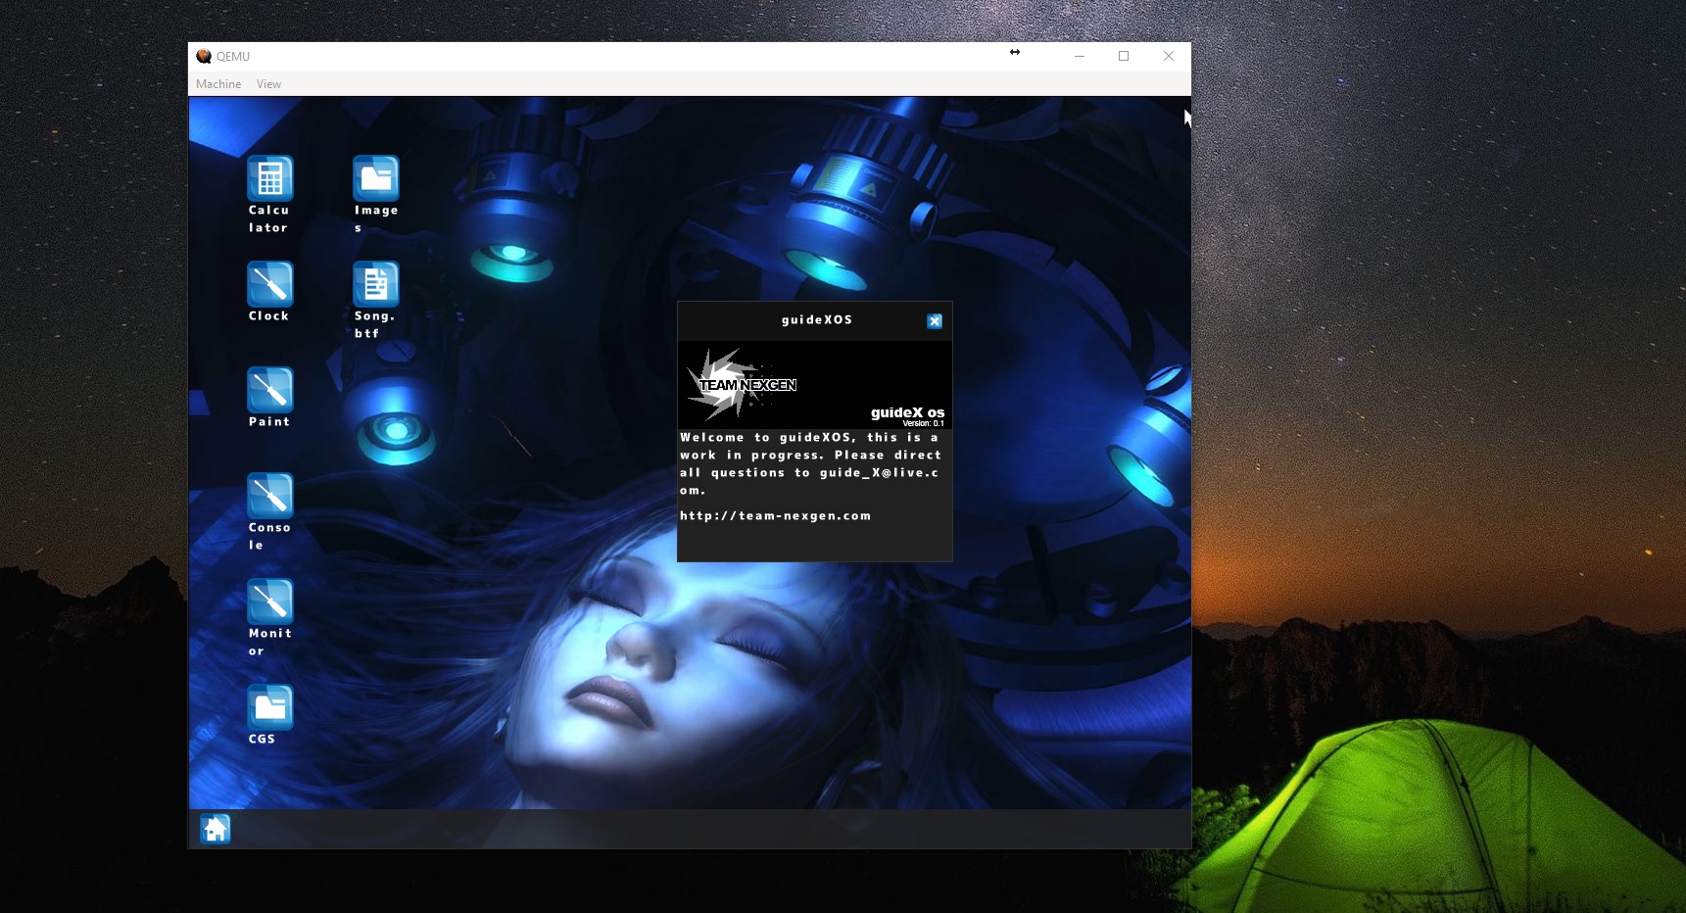Open the Song.btf file icon

pyautogui.click(x=376, y=285)
